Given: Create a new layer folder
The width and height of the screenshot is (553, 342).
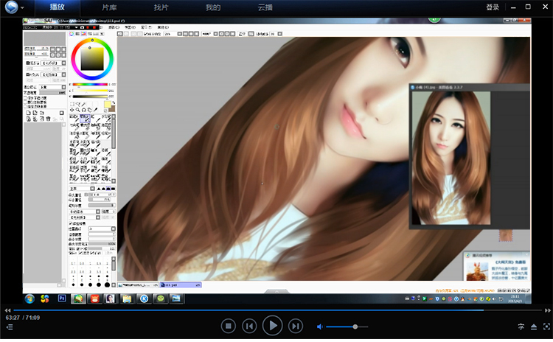Looking at the screenshot, I should click(41, 113).
